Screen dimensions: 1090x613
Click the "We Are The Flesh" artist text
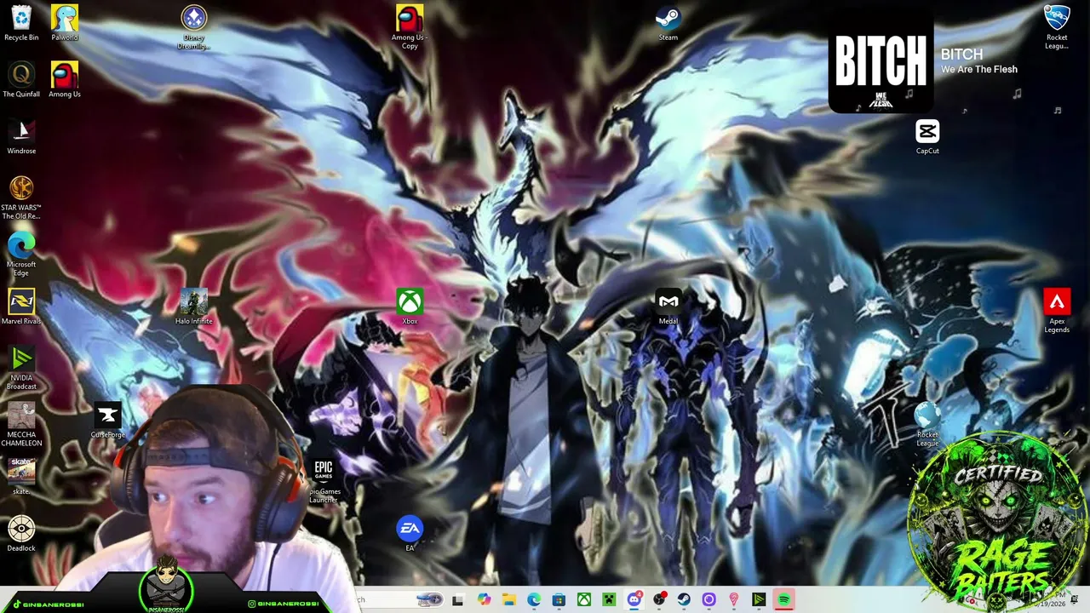click(x=979, y=70)
